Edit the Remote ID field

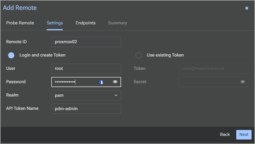coord(86,42)
